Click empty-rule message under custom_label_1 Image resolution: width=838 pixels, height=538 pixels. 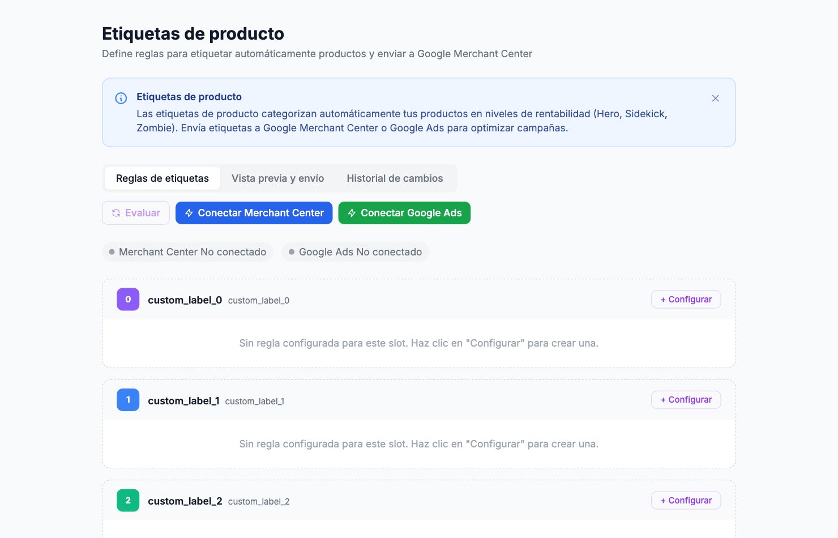pos(419,444)
